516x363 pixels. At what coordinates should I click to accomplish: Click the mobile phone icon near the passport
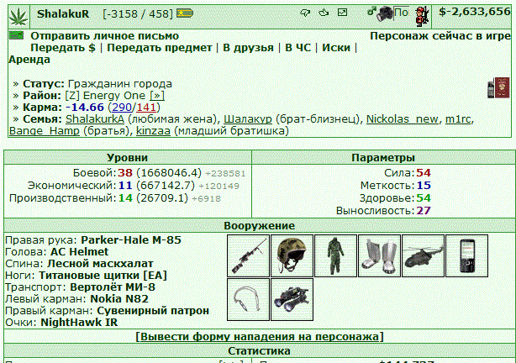(x=491, y=88)
